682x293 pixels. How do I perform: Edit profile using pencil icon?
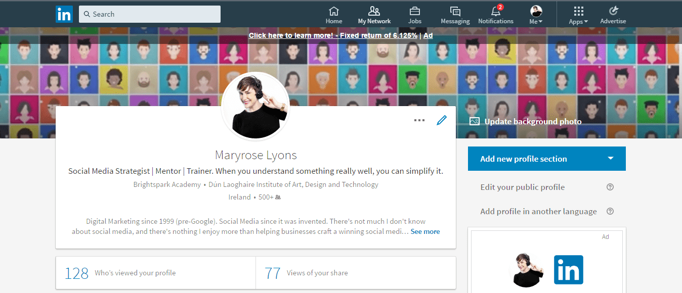[x=442, y=120]
